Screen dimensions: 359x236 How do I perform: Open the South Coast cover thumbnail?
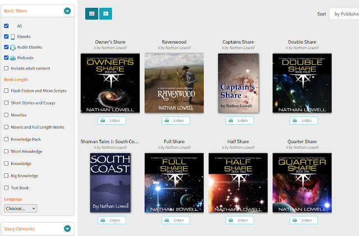pos(111,182)
